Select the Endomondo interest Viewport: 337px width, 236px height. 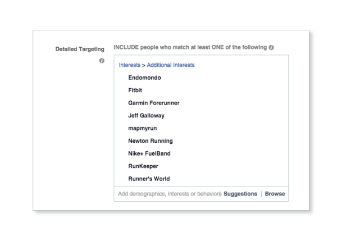(x=144, y=78)
